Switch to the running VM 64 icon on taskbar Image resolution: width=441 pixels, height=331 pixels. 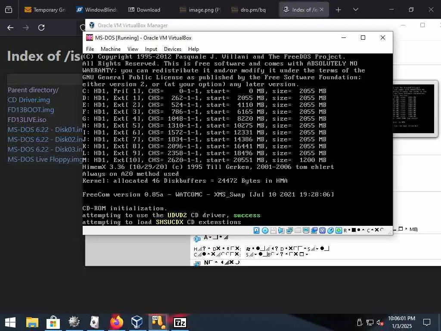158,322
